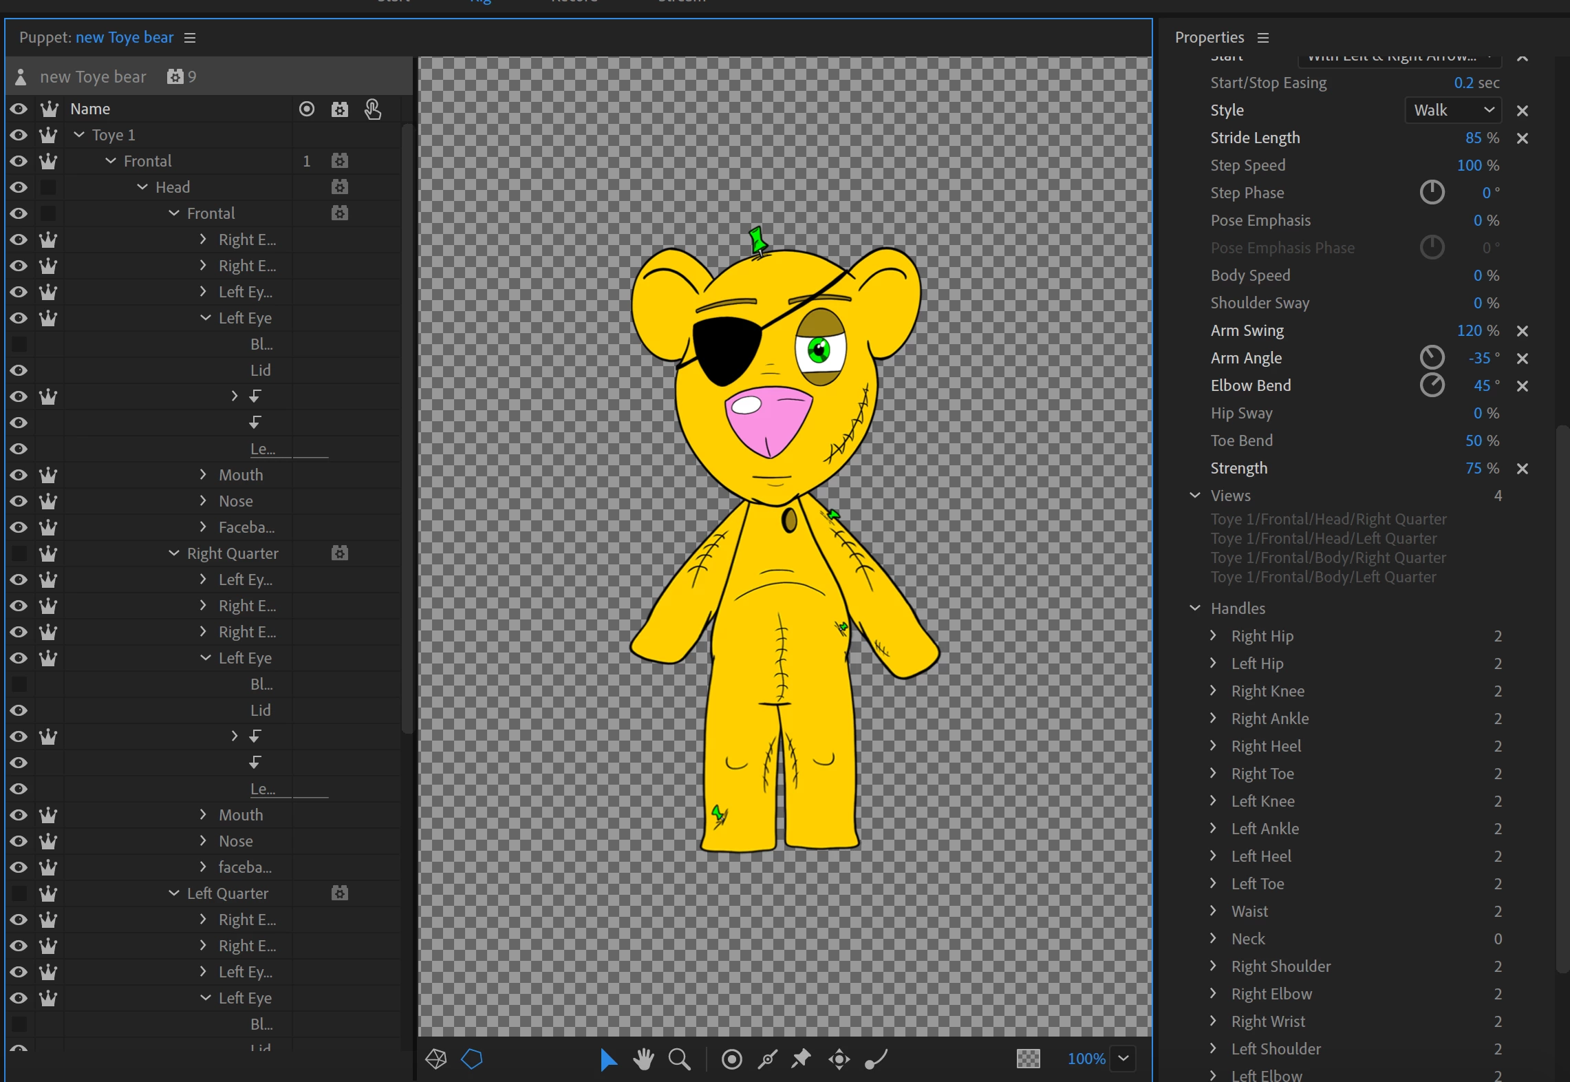The width and height of the screenshot is (1570, 1082).
Task: Select the view Toye 1/Frontal/Body/Left Quarter
Action: 1323,577
